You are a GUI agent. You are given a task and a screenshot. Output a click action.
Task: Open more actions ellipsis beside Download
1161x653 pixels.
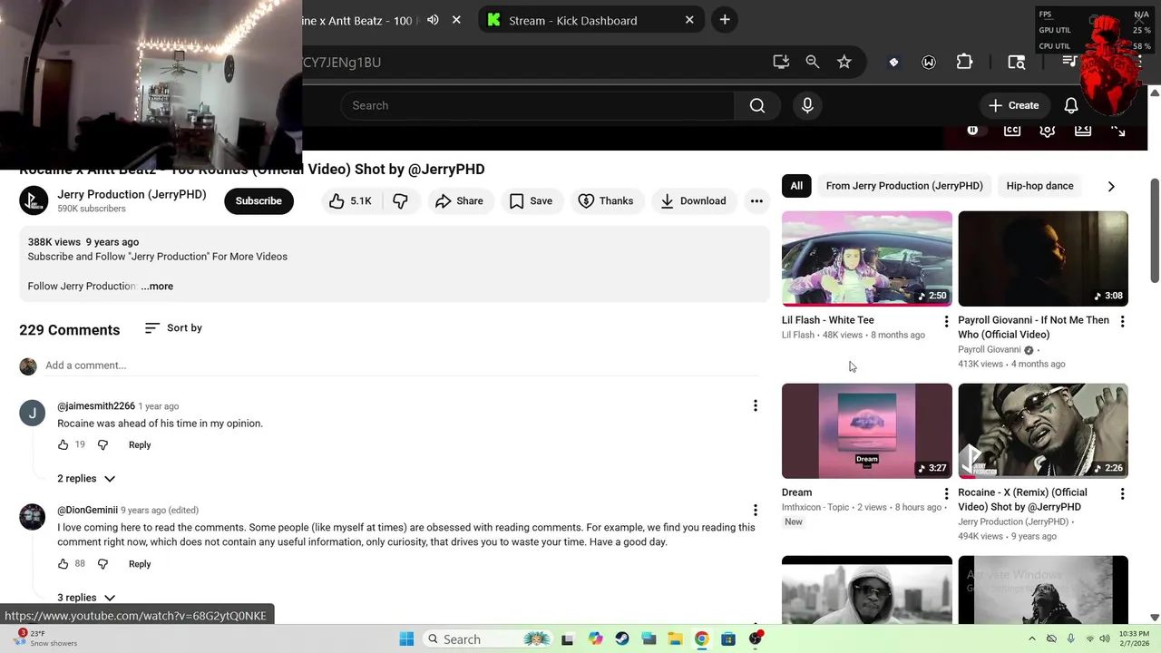point(756,201)
